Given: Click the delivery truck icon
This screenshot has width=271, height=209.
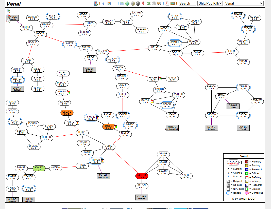Looking at the screenshot, I should point(159,4).
